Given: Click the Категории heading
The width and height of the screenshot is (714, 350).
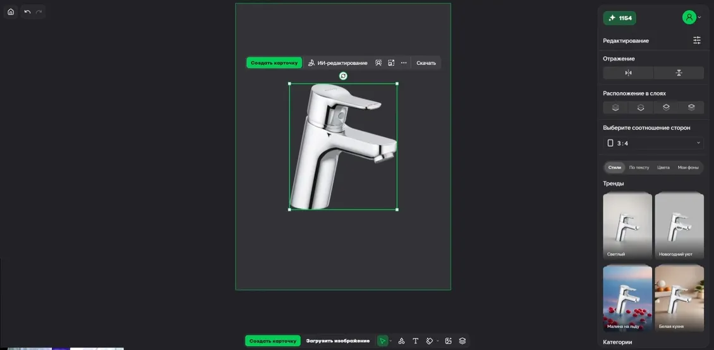Looking at the screenshot, I should (617, 342).
